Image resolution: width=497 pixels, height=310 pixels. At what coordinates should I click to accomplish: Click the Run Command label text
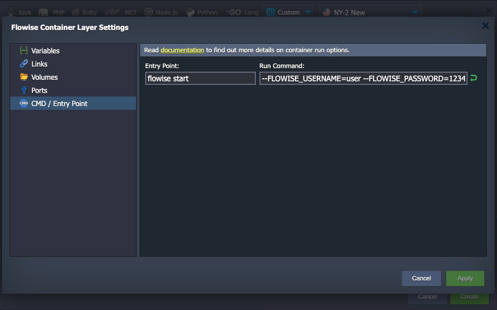[282, 66]
